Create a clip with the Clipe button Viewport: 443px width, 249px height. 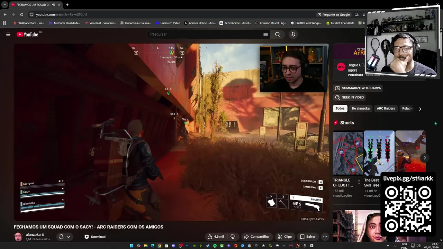click(x=284, y=237)
